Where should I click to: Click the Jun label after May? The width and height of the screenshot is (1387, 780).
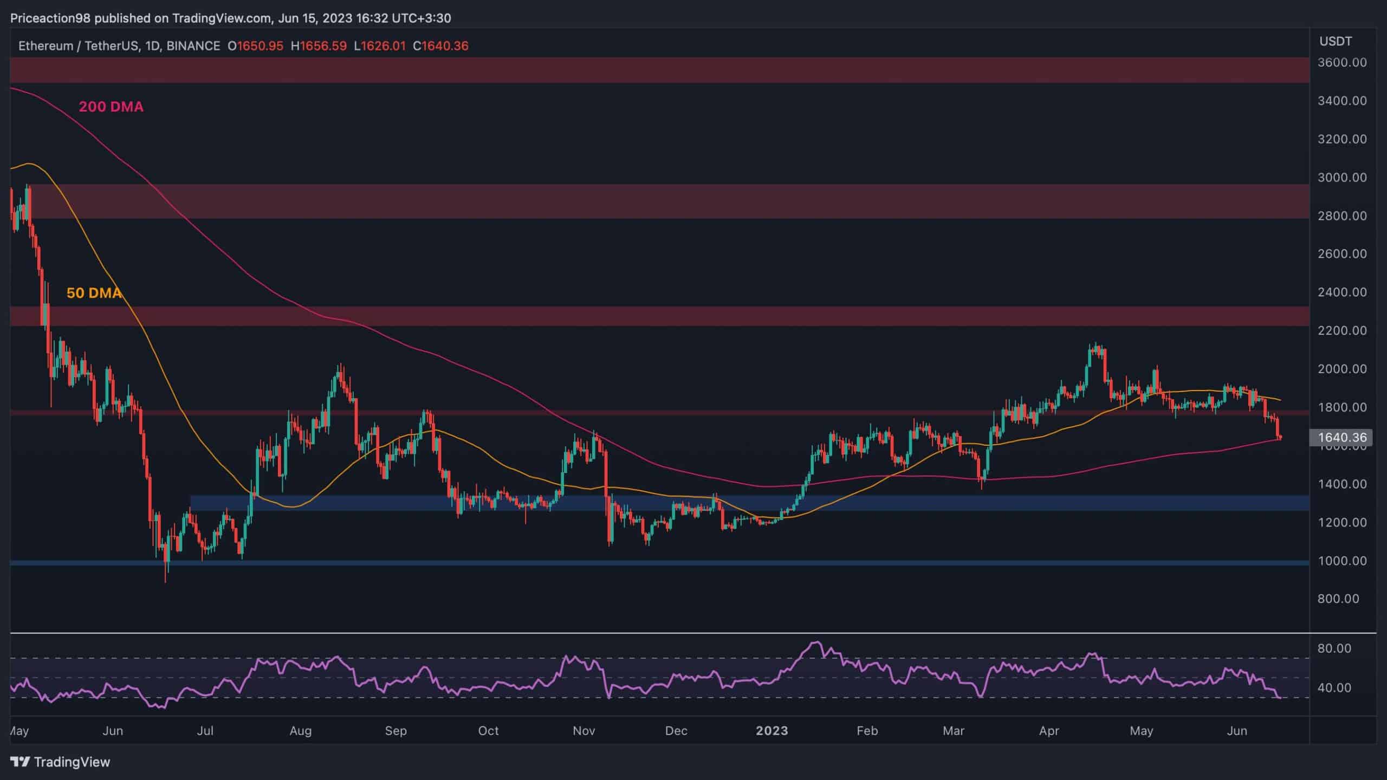click(112, 731)
